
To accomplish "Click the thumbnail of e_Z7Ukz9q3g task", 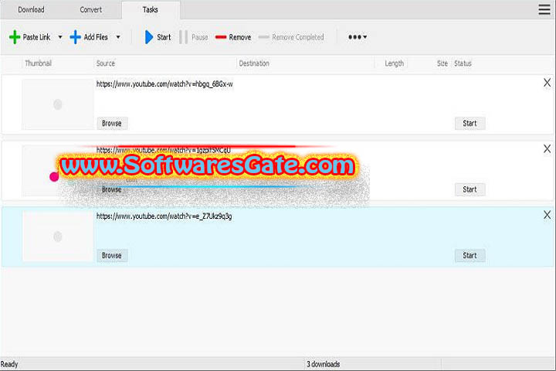I will coord(57,237).
